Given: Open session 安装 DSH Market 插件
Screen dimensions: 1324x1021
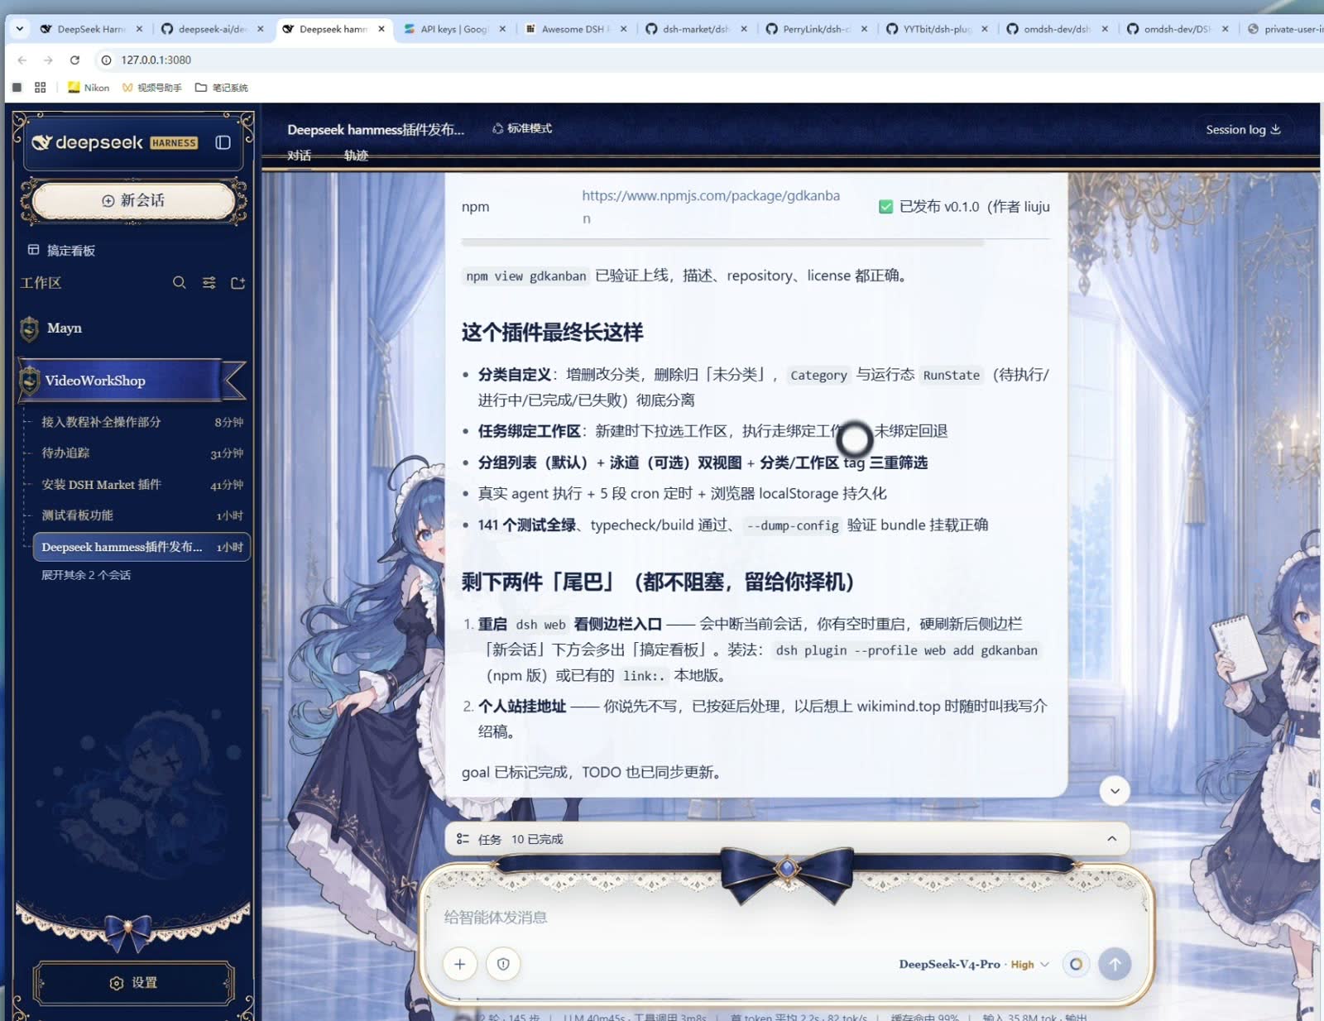Looking at the screenshot, I should tap(141, 485).
